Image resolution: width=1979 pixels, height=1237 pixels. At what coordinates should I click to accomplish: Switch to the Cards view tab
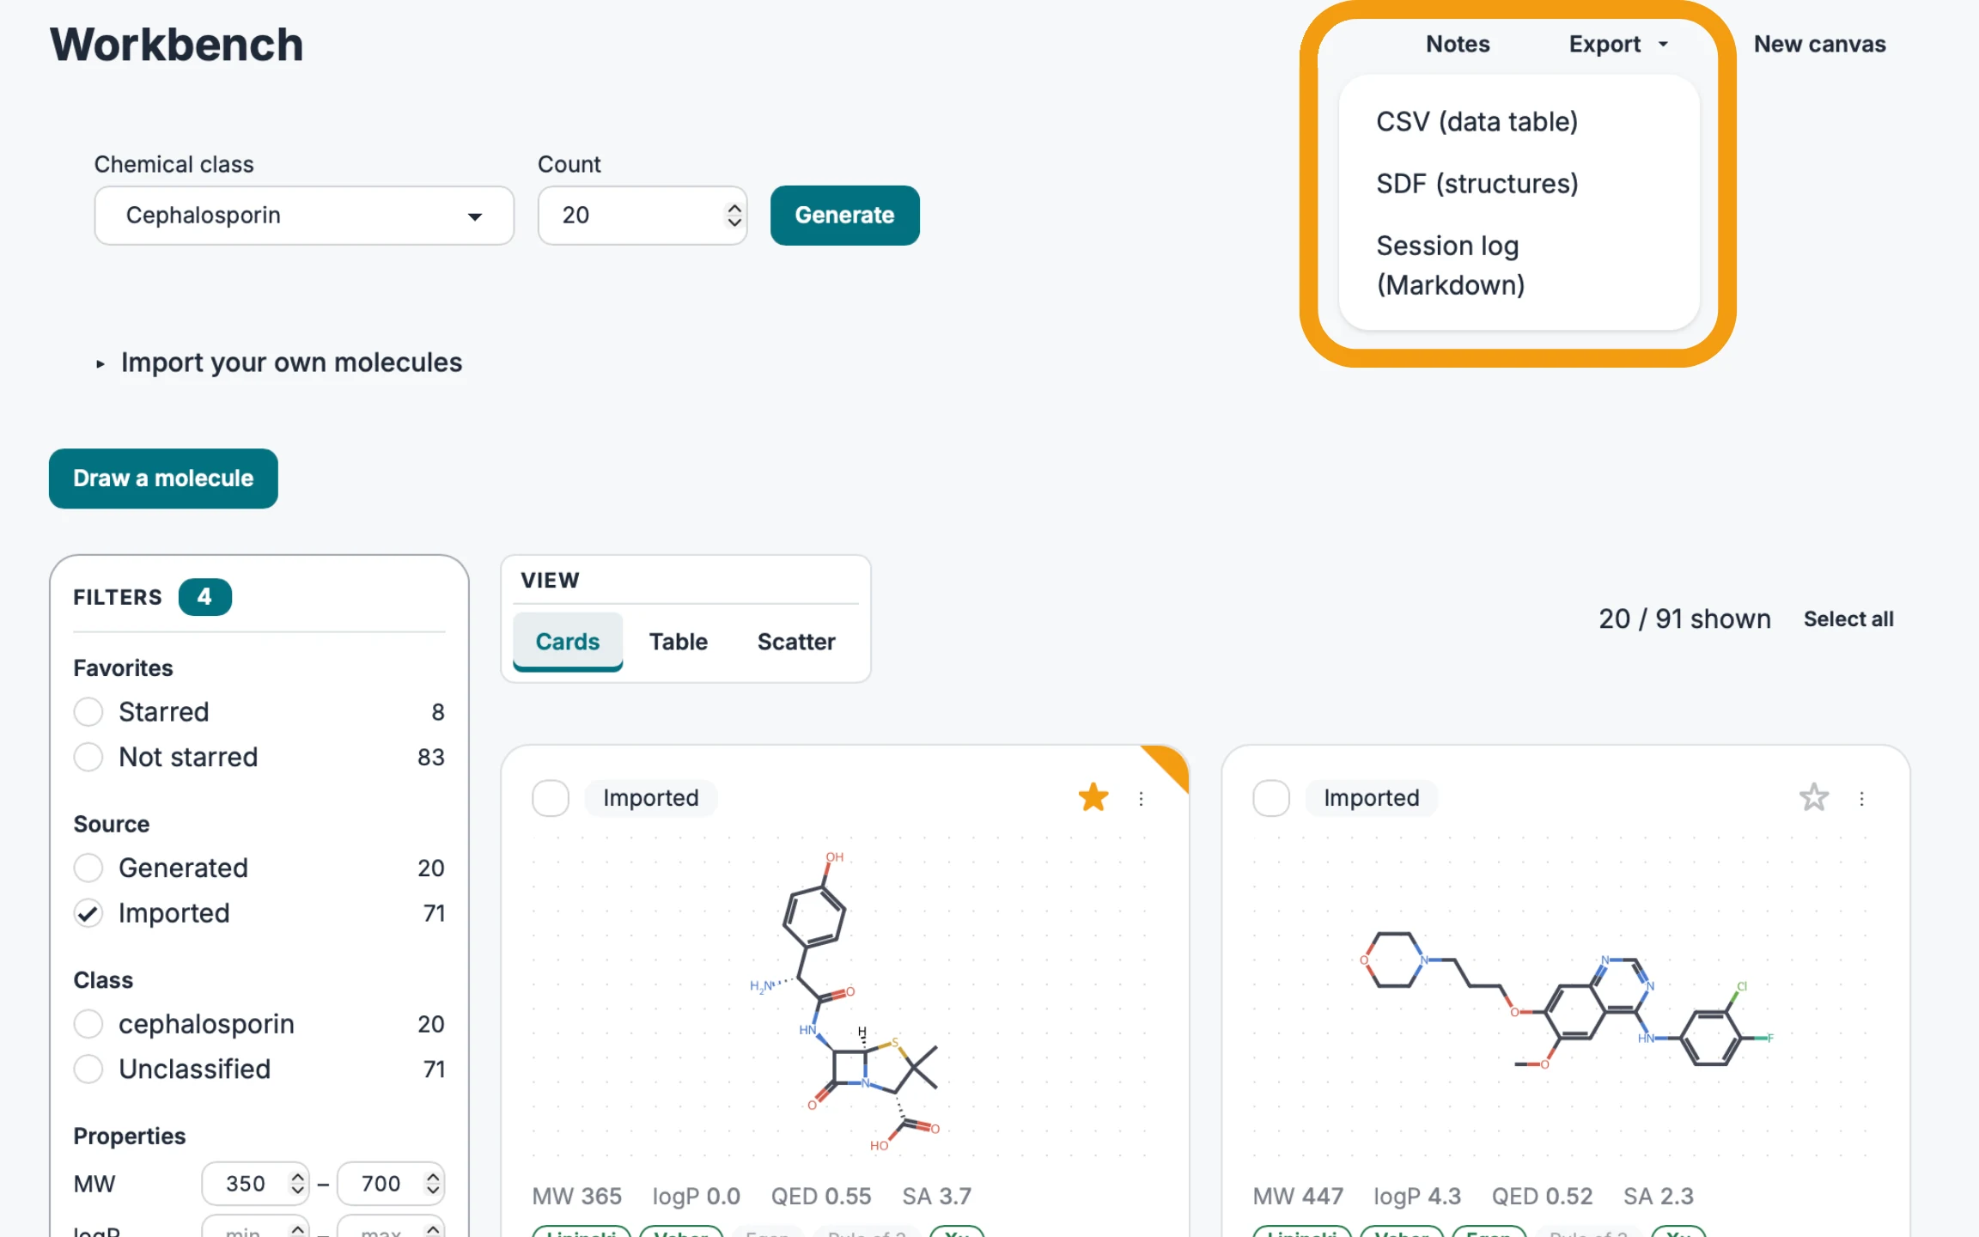568,642
